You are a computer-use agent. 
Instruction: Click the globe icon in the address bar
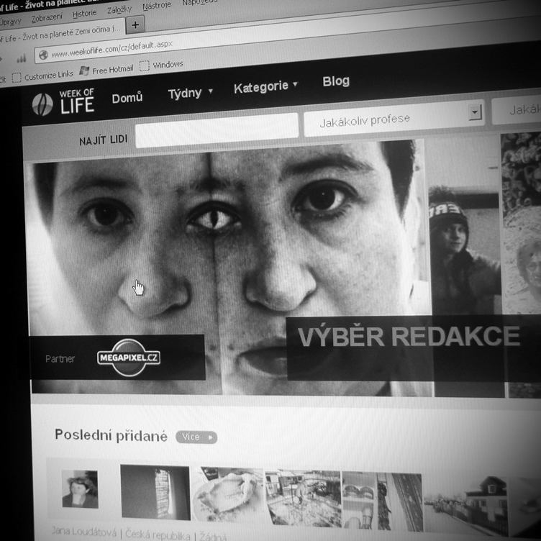click(x=43, y=55)
